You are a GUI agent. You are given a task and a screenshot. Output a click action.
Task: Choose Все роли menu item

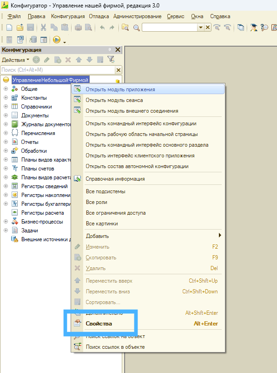pyautogui.click(x=148, y=202)
